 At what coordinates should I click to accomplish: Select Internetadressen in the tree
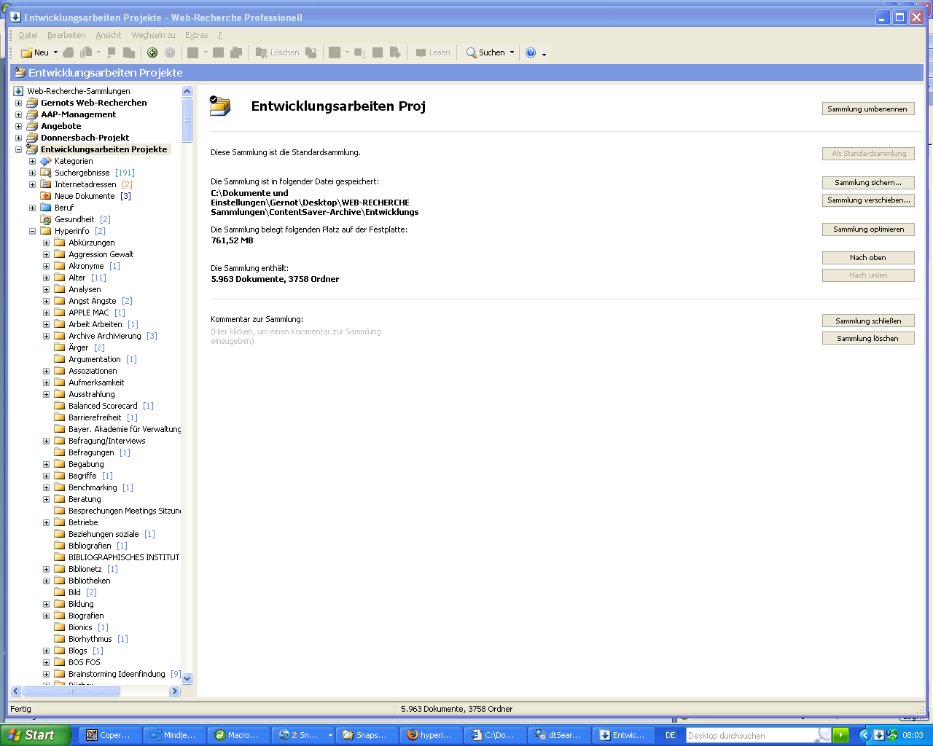click(85, 184)
